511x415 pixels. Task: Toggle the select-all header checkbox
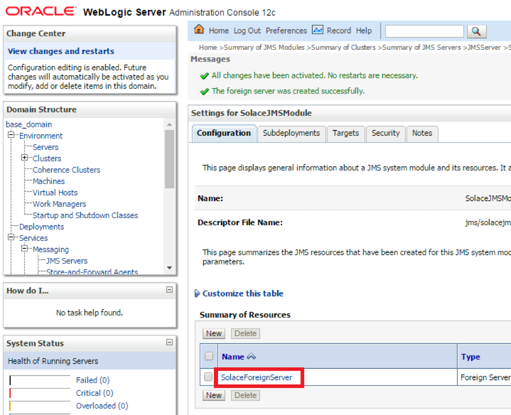pos(208,357)
